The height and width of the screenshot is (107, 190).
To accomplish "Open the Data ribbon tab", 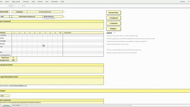I will point(33,1).
